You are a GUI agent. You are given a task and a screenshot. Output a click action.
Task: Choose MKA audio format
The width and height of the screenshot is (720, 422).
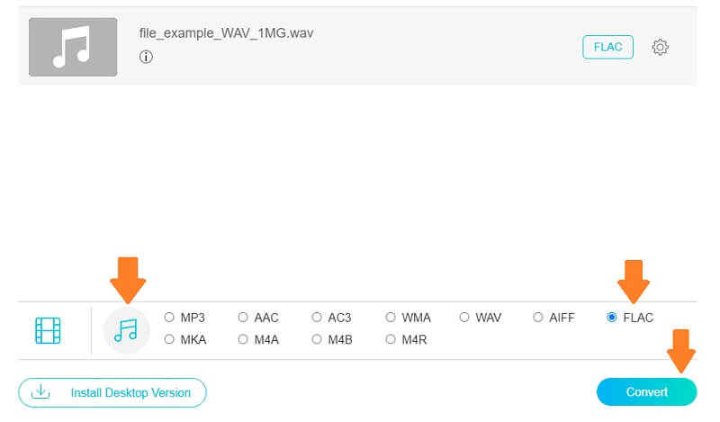pyautogui.click(x=169, y=339)
